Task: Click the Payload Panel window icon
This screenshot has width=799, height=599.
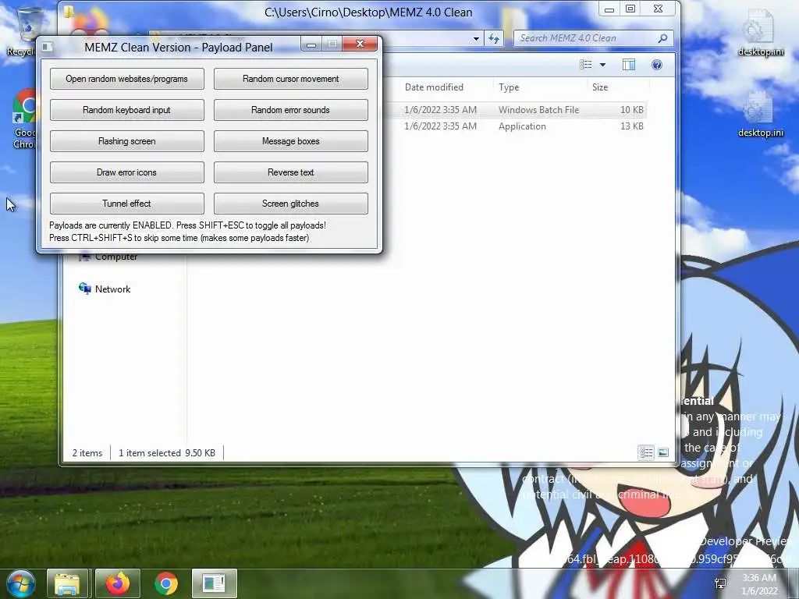Action: (48, 48)
